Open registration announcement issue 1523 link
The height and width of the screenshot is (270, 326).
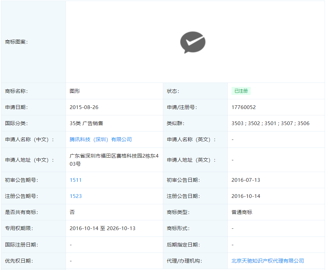[x=76, y=196]
